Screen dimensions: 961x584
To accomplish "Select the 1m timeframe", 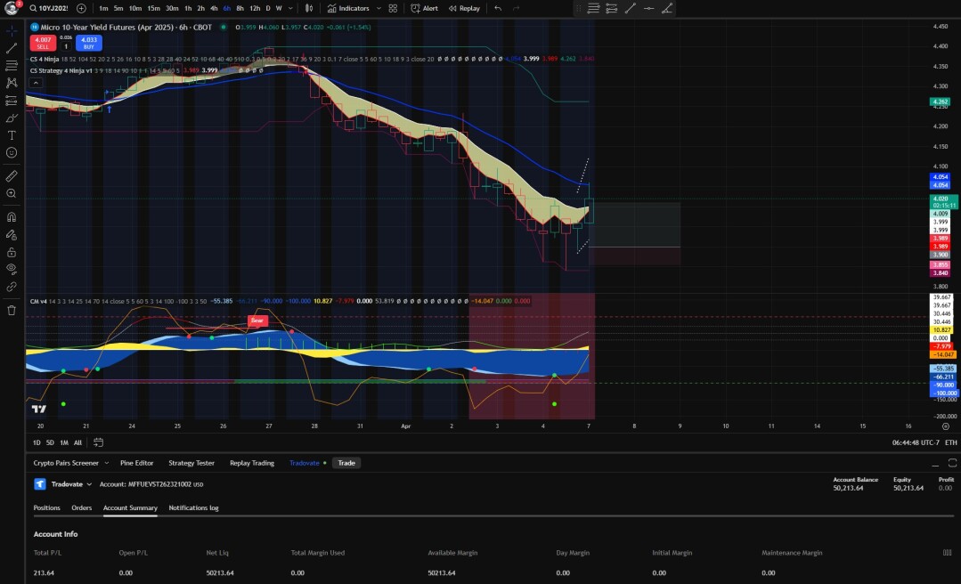I will pos(103,9).
